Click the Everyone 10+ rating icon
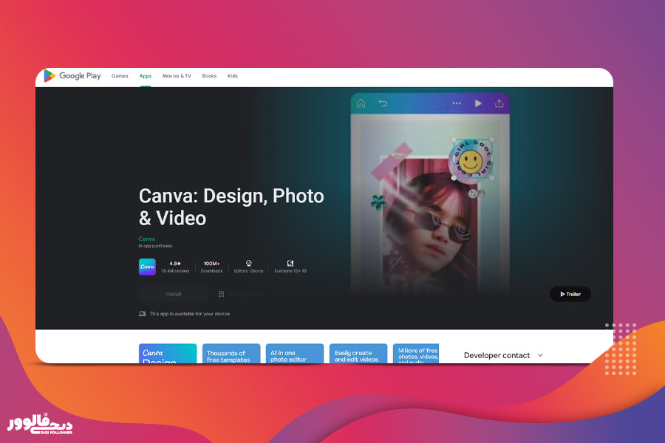This screenshot has height=443, width=665. 290,264
